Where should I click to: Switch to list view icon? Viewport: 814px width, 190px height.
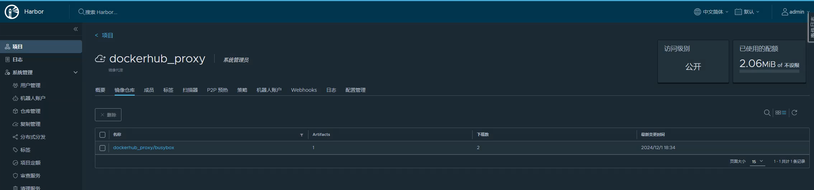[784, 113]
